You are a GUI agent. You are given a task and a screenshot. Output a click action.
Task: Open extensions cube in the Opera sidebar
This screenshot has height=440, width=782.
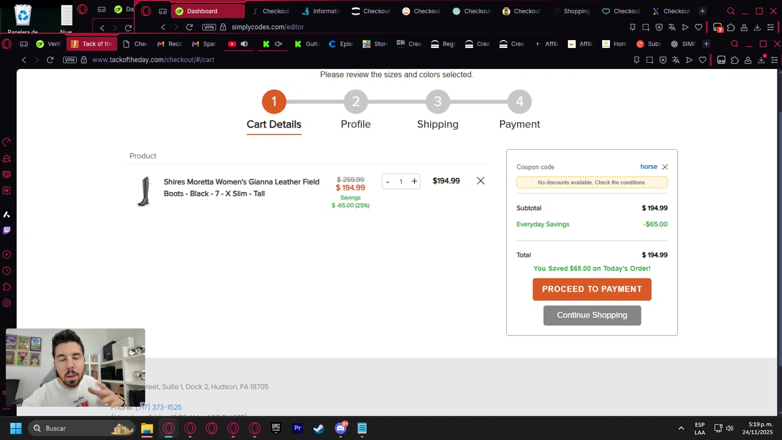(7, 287)
